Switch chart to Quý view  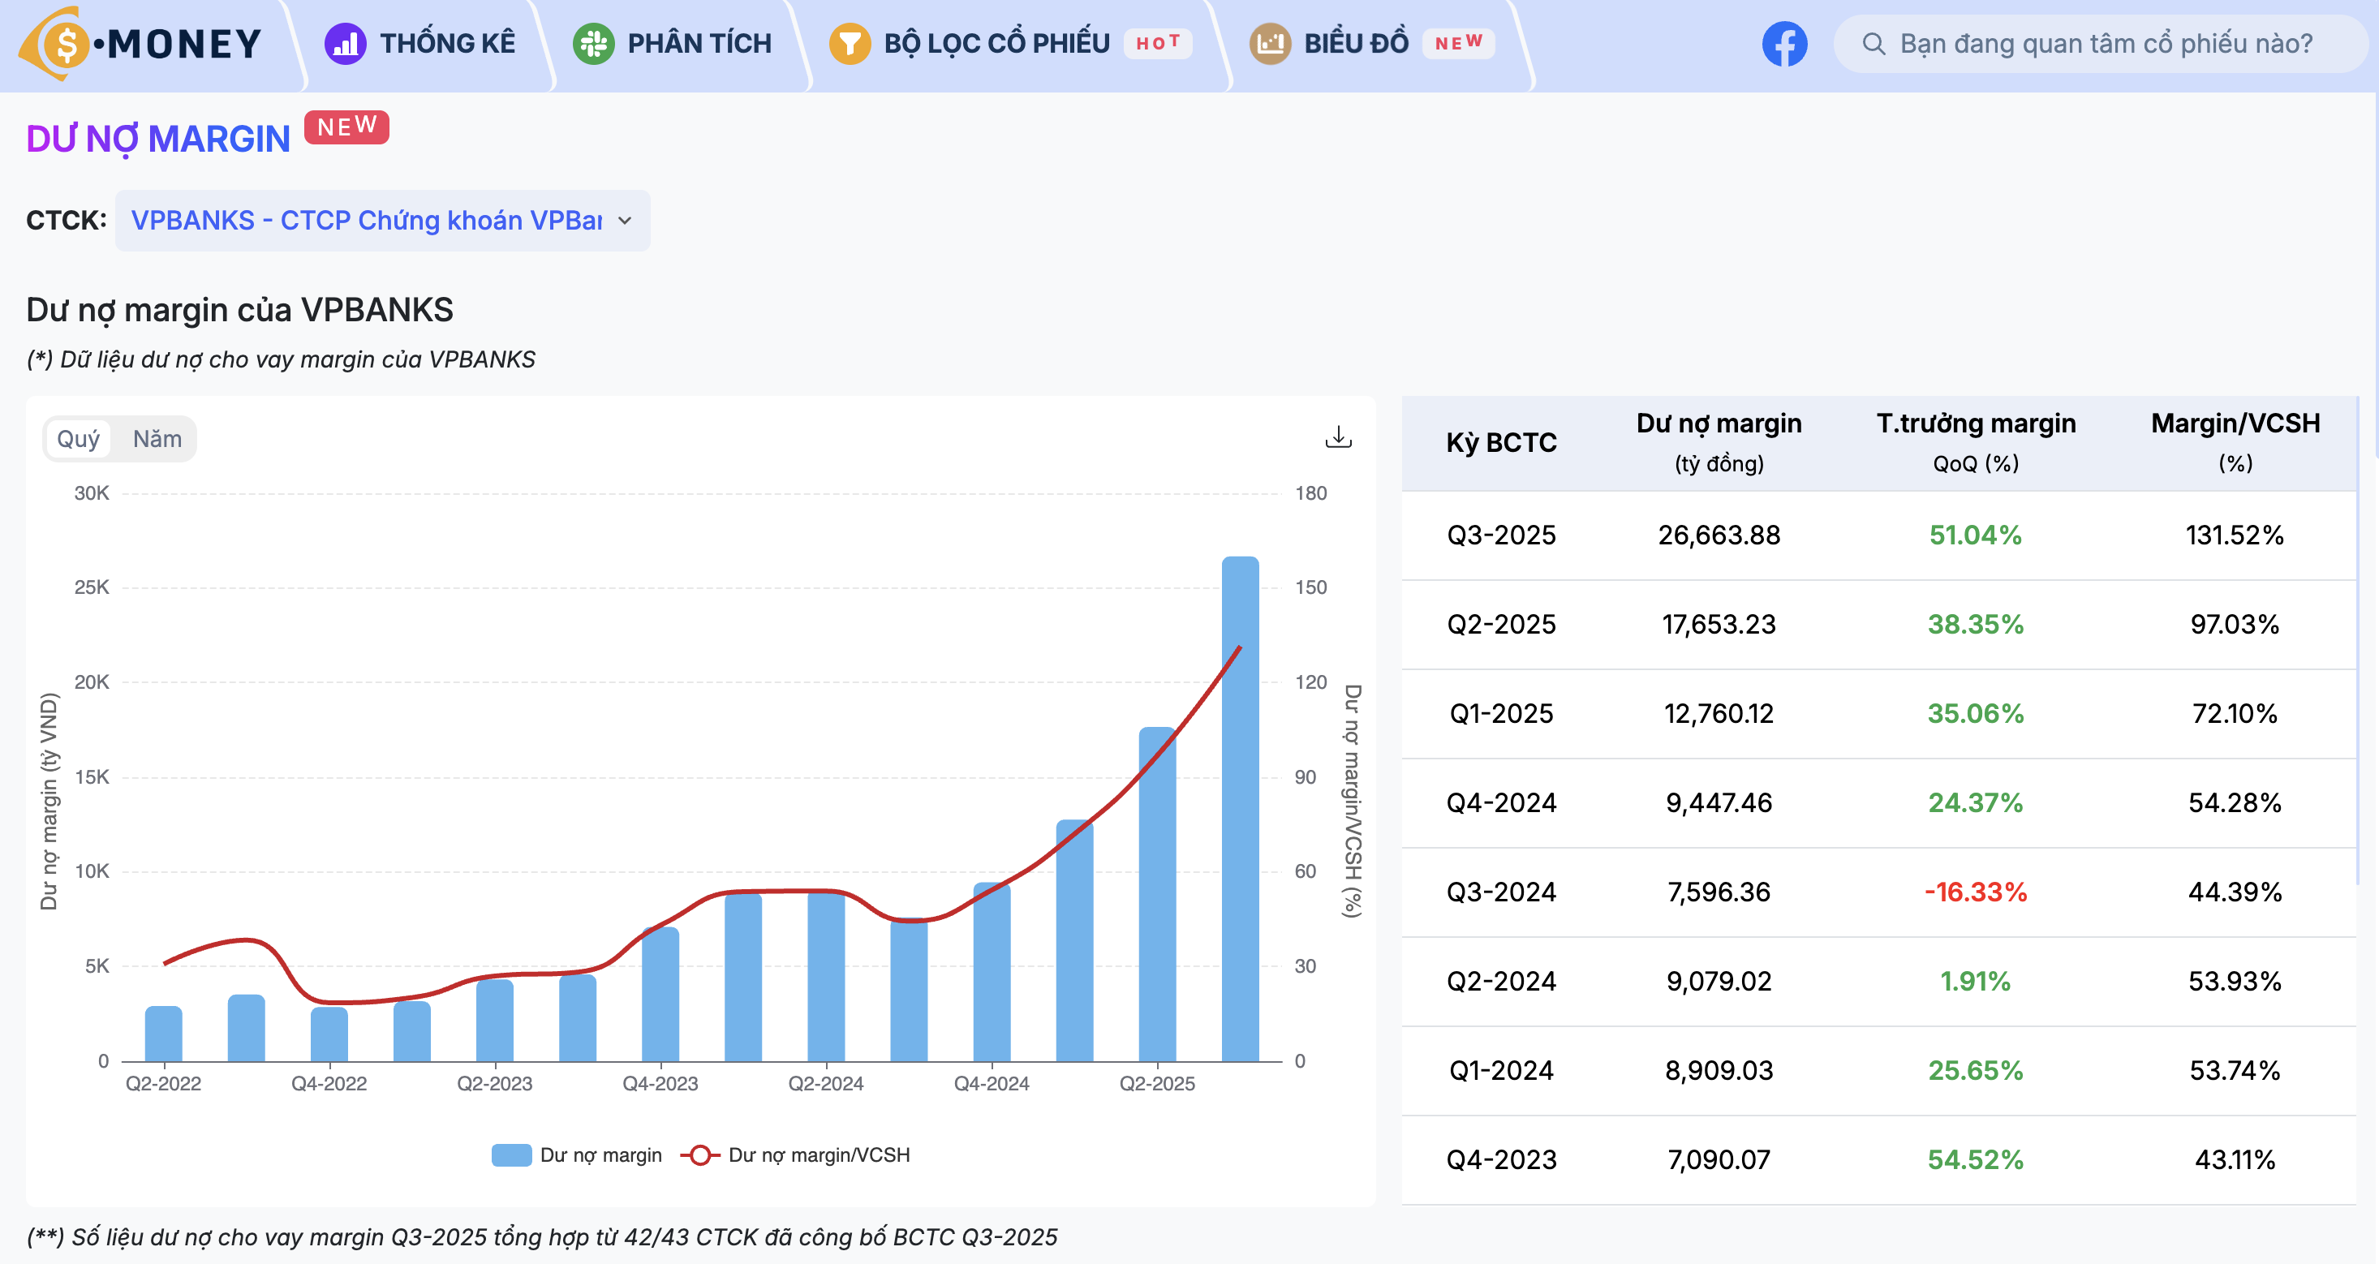pos(78,439)
